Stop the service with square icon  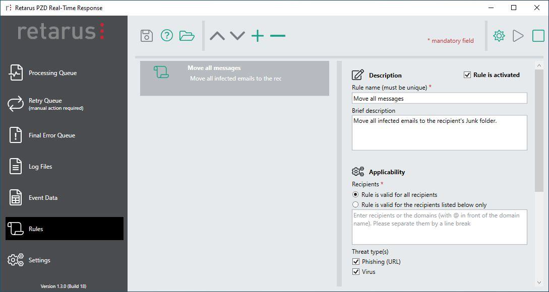click(538, 36)
